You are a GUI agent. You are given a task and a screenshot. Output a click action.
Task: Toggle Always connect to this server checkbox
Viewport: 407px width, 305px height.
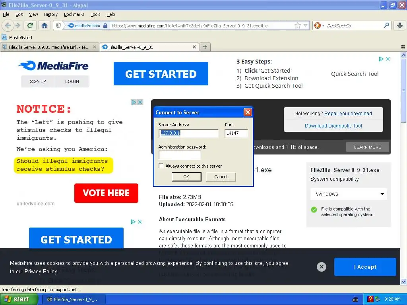pos(161,166)
